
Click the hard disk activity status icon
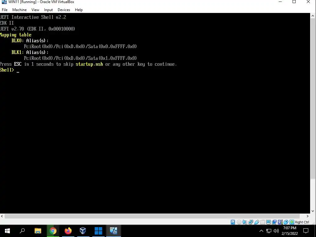tap(233, 222)
